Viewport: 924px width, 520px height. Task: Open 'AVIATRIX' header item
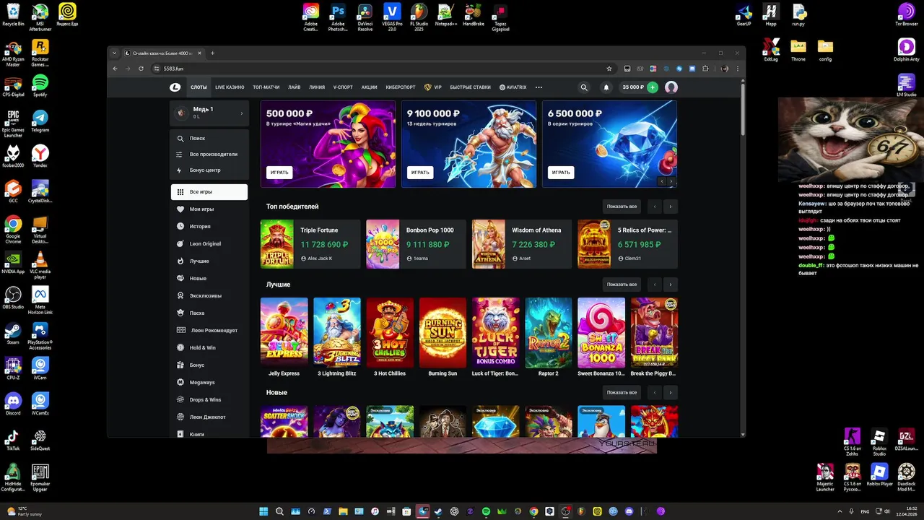[x=513, y=87]
